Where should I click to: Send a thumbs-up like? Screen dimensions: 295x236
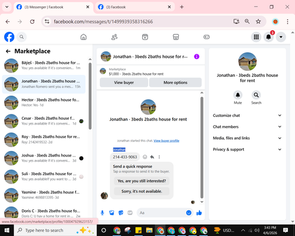199,213
